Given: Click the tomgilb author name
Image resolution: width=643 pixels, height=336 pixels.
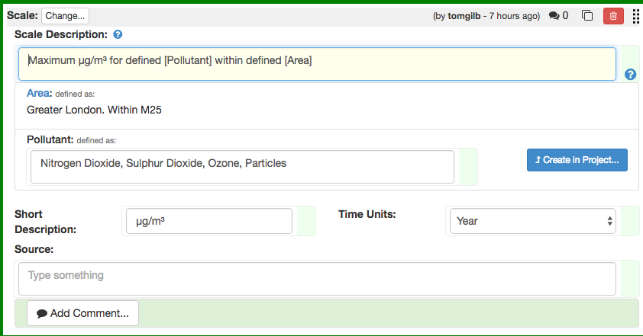Looking at the screenshot, I should (464, 16).
